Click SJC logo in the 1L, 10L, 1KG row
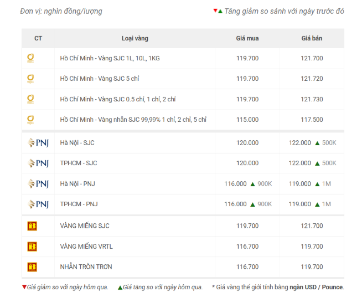This screenshot has width=362, height=302. (x=30, y=58)
